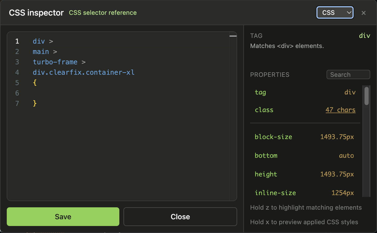Select the inline-size property name
The image size is (377, 233).
click(x=275, y=193)
